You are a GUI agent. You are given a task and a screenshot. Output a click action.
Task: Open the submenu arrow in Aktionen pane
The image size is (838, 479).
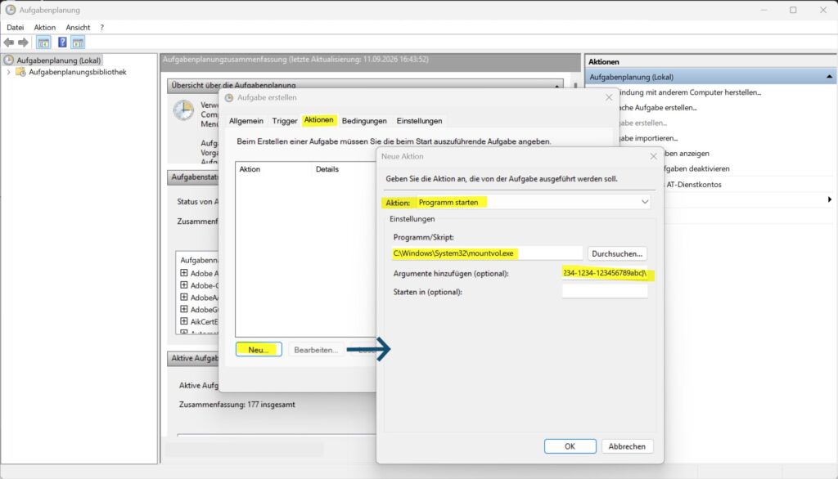[x=830, y=199]
